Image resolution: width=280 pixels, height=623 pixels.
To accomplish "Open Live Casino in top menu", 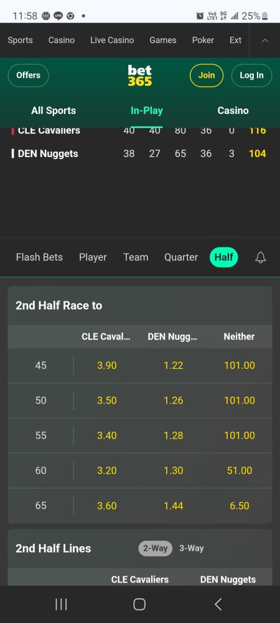I will click(112, 40).
